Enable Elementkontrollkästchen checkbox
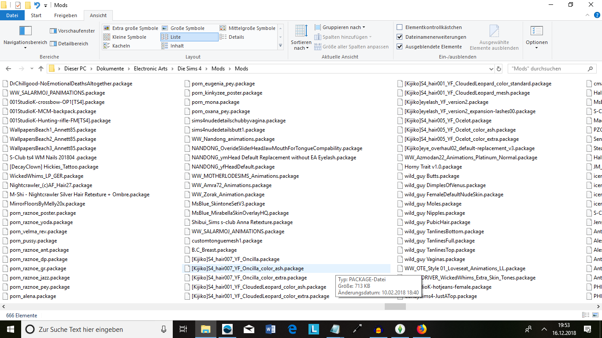This screenshot has width=602, height=338. coord(400,27)
